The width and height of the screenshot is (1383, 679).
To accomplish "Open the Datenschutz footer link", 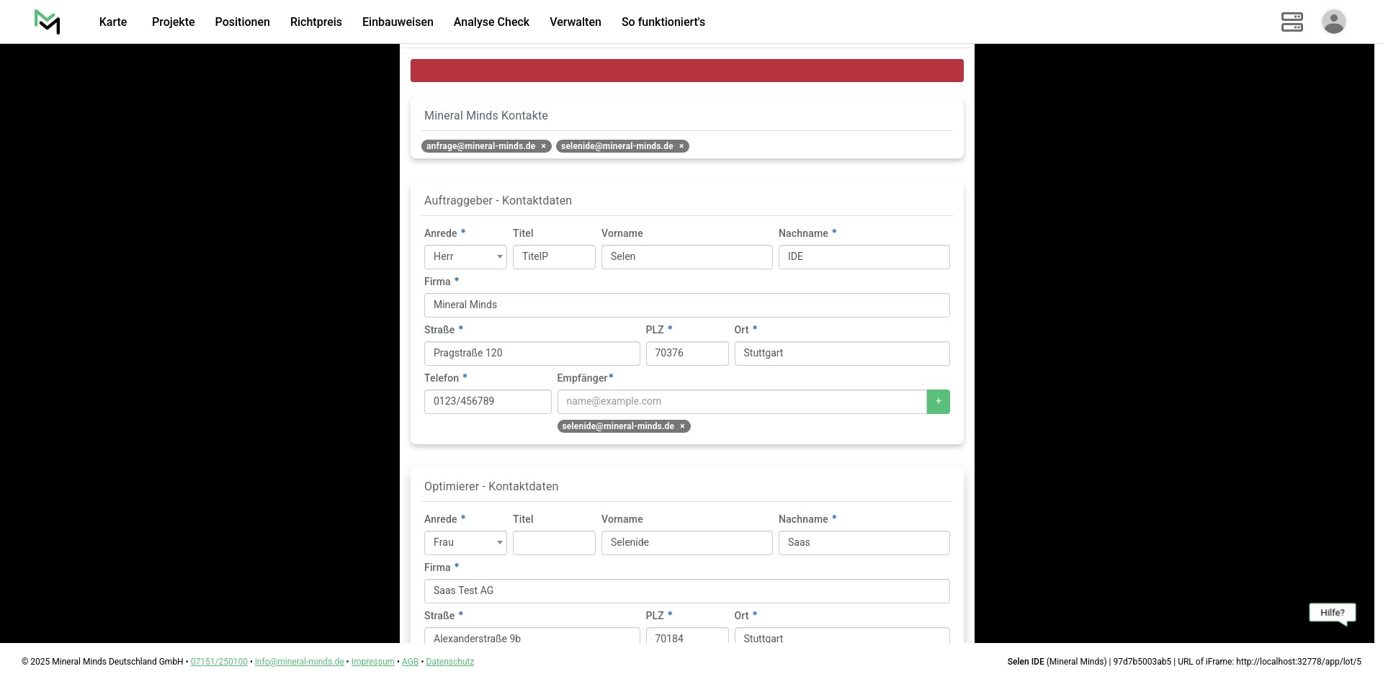I will [449, 662].
